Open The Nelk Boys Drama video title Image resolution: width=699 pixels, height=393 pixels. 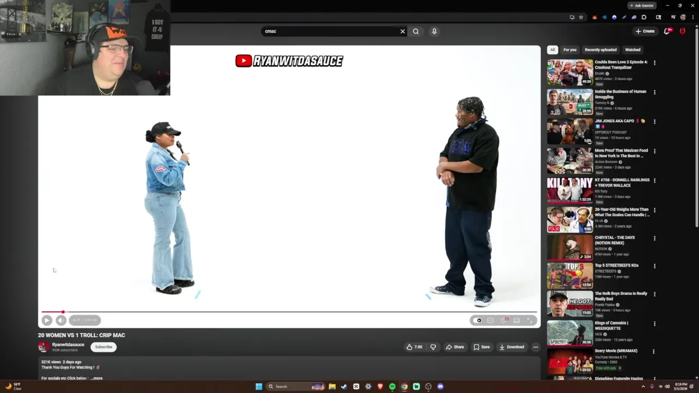pos(621,296)
